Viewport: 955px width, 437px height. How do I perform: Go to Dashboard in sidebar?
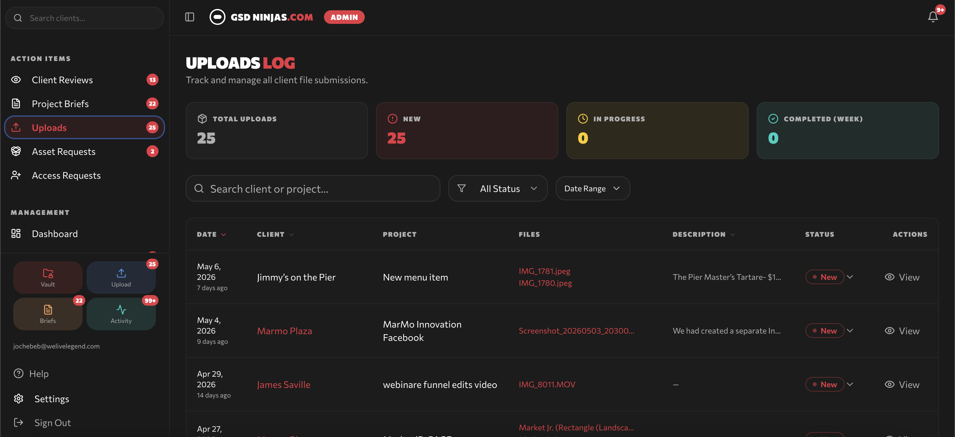[85, 233]
